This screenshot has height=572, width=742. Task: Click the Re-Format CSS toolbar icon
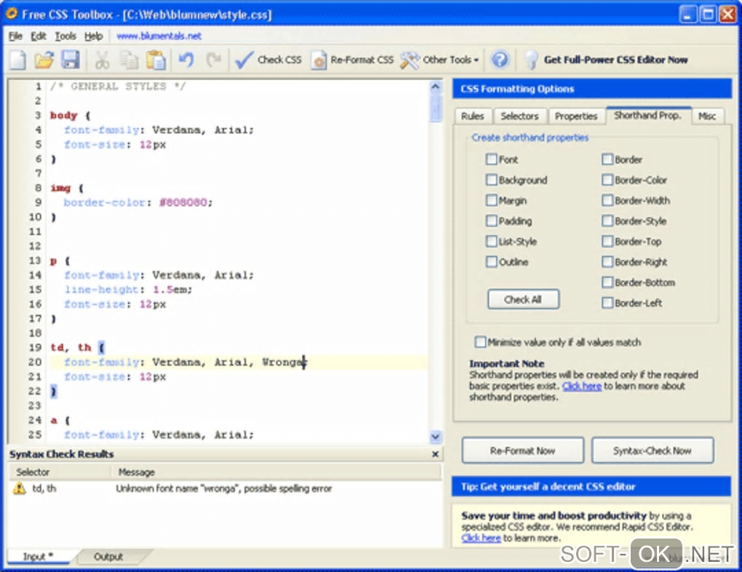[x=319, y=60]
